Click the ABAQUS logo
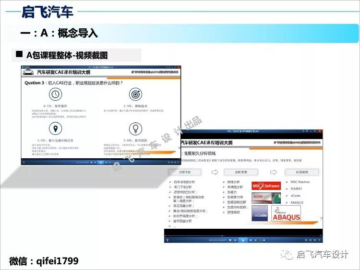360x270 pixels. tap(286, 213)
